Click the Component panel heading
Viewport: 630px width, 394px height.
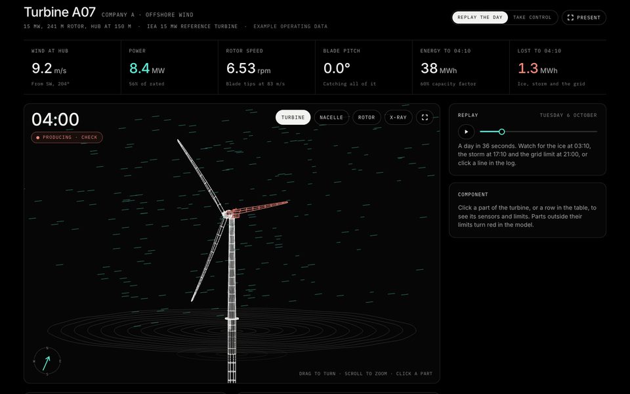click(473, 194)
